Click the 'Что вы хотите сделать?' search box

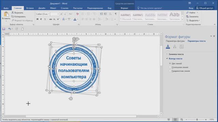click(x=150, y=8)
